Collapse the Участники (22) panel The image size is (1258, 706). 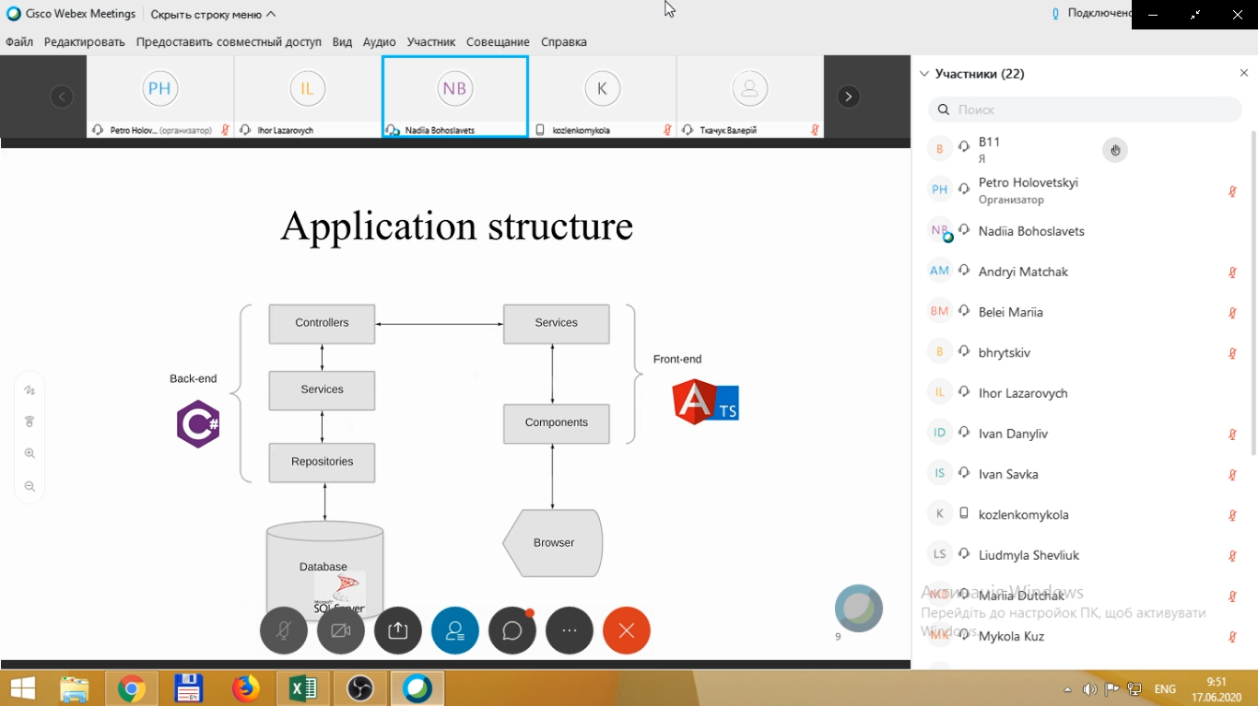(x=924, y=74)
